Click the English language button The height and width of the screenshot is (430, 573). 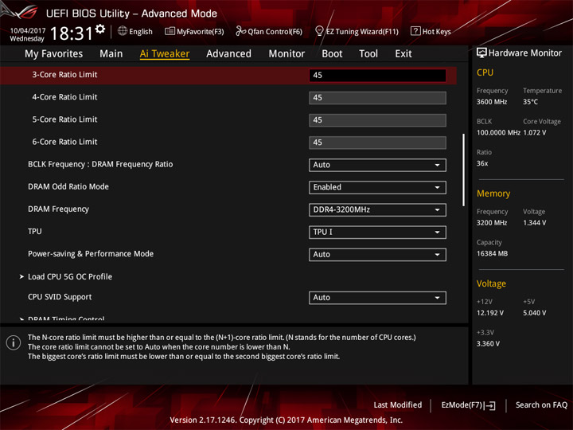pyautogui.click(x=134, y=31)
